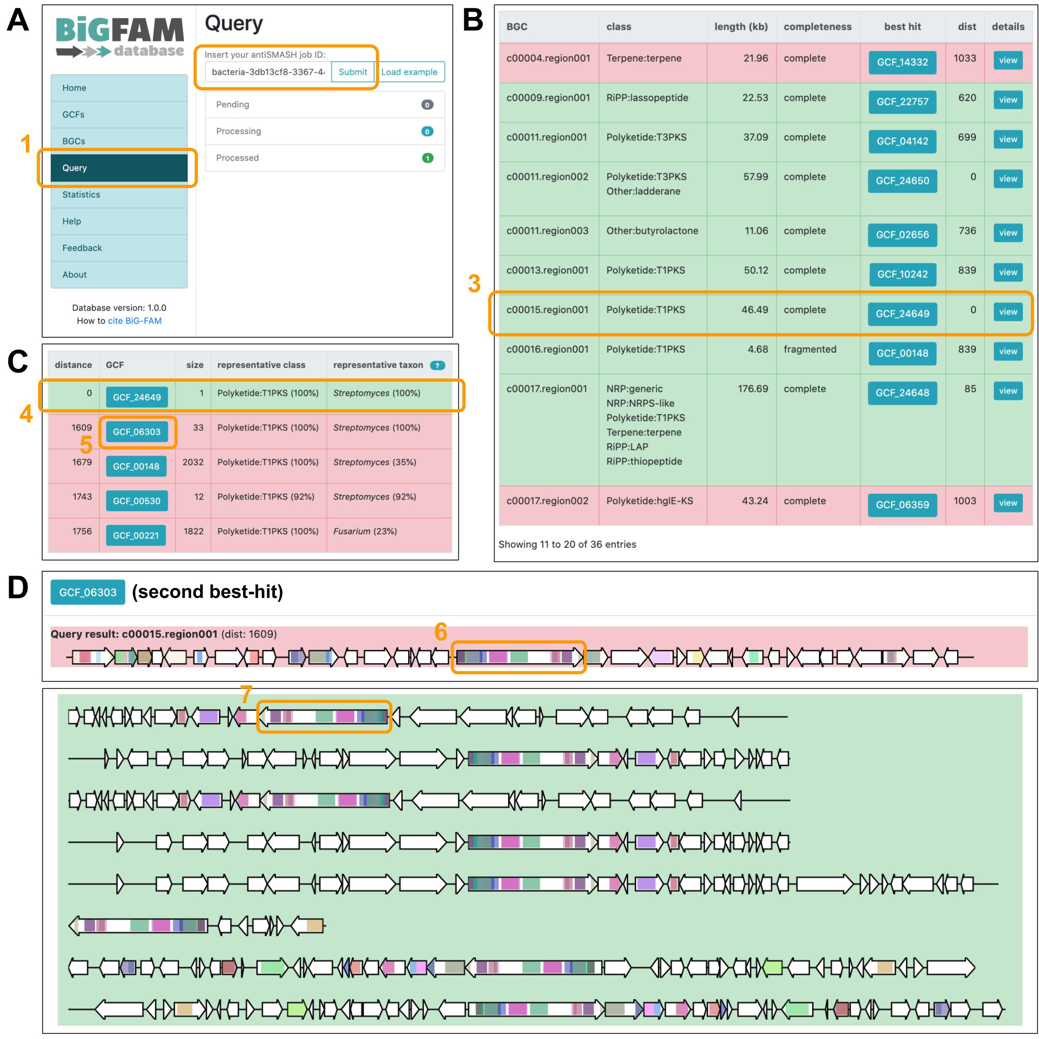Open GCF_06303 in the distance table
The height and width of the screenshot is (1039, 1039).
tap(137, 432)
